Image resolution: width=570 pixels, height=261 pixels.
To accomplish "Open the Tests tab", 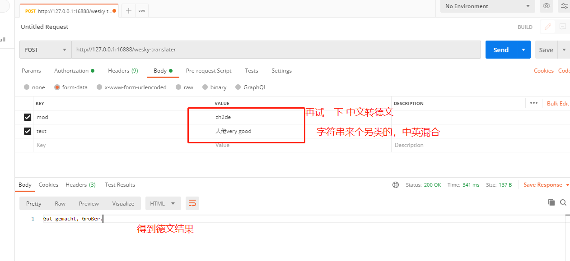I will [x=252, y=71].
